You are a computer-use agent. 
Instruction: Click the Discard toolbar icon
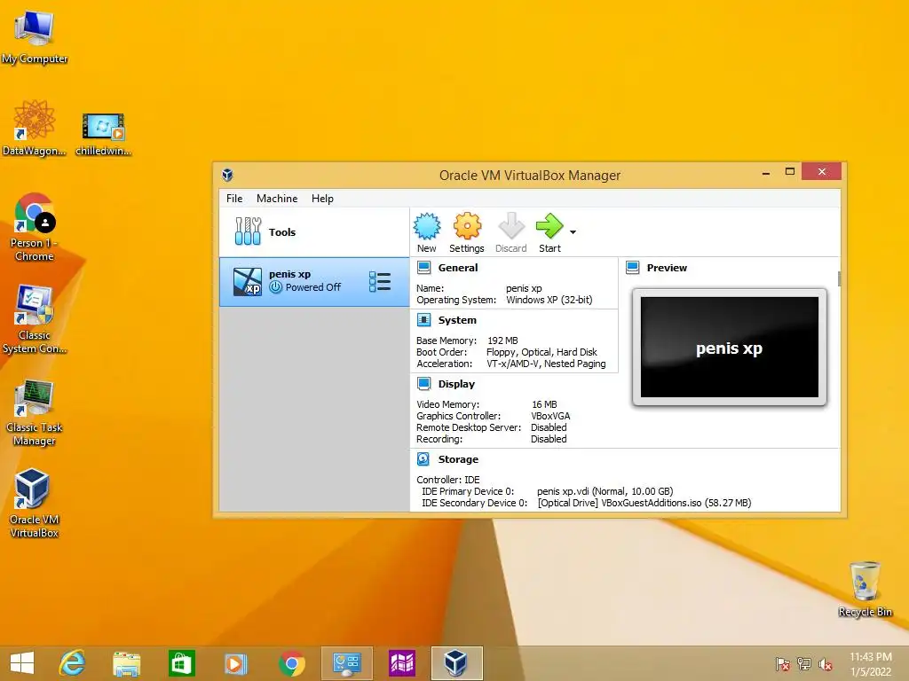tap(510, 226)
